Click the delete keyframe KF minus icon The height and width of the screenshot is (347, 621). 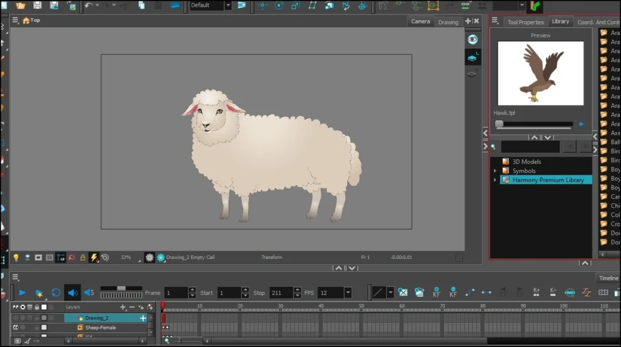pyautogui.click(x=453, y=292)
